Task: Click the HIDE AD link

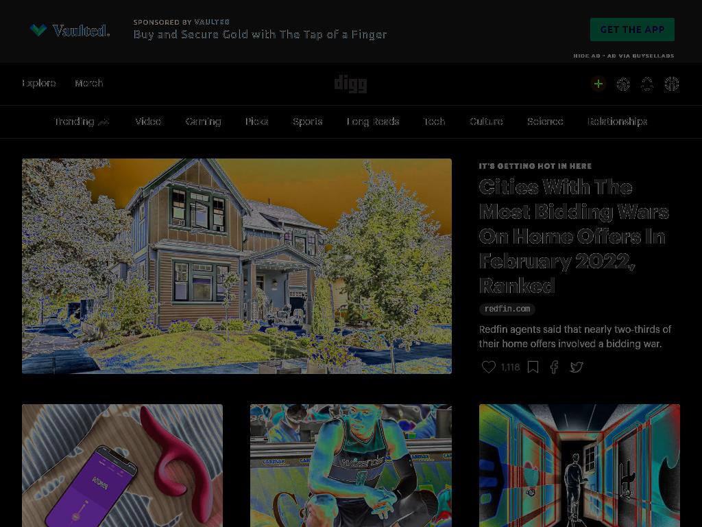Action: click(x=587, y=56)
